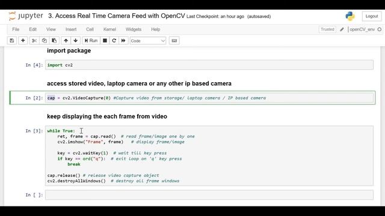Click the In [3] prompt
The image size is (385, 216).
(x=34, y=131)
